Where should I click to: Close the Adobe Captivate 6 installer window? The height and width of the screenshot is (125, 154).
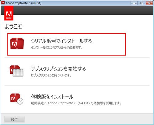149,3
